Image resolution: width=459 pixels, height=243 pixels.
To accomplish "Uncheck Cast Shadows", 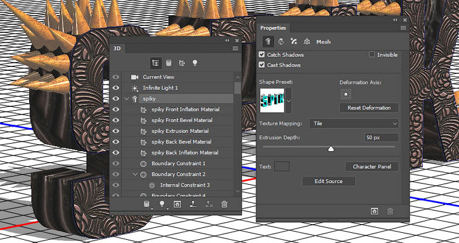I will [261, 65].
